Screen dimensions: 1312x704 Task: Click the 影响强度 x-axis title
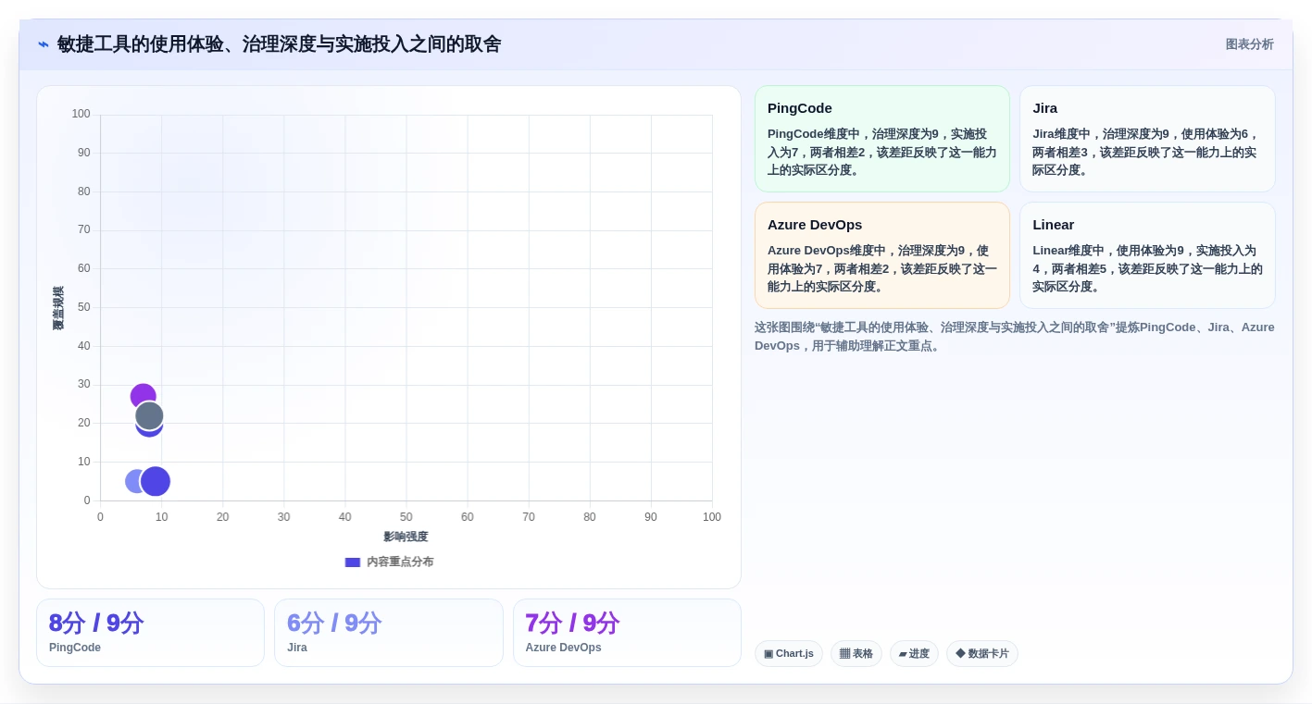click(x=406, y=537)
